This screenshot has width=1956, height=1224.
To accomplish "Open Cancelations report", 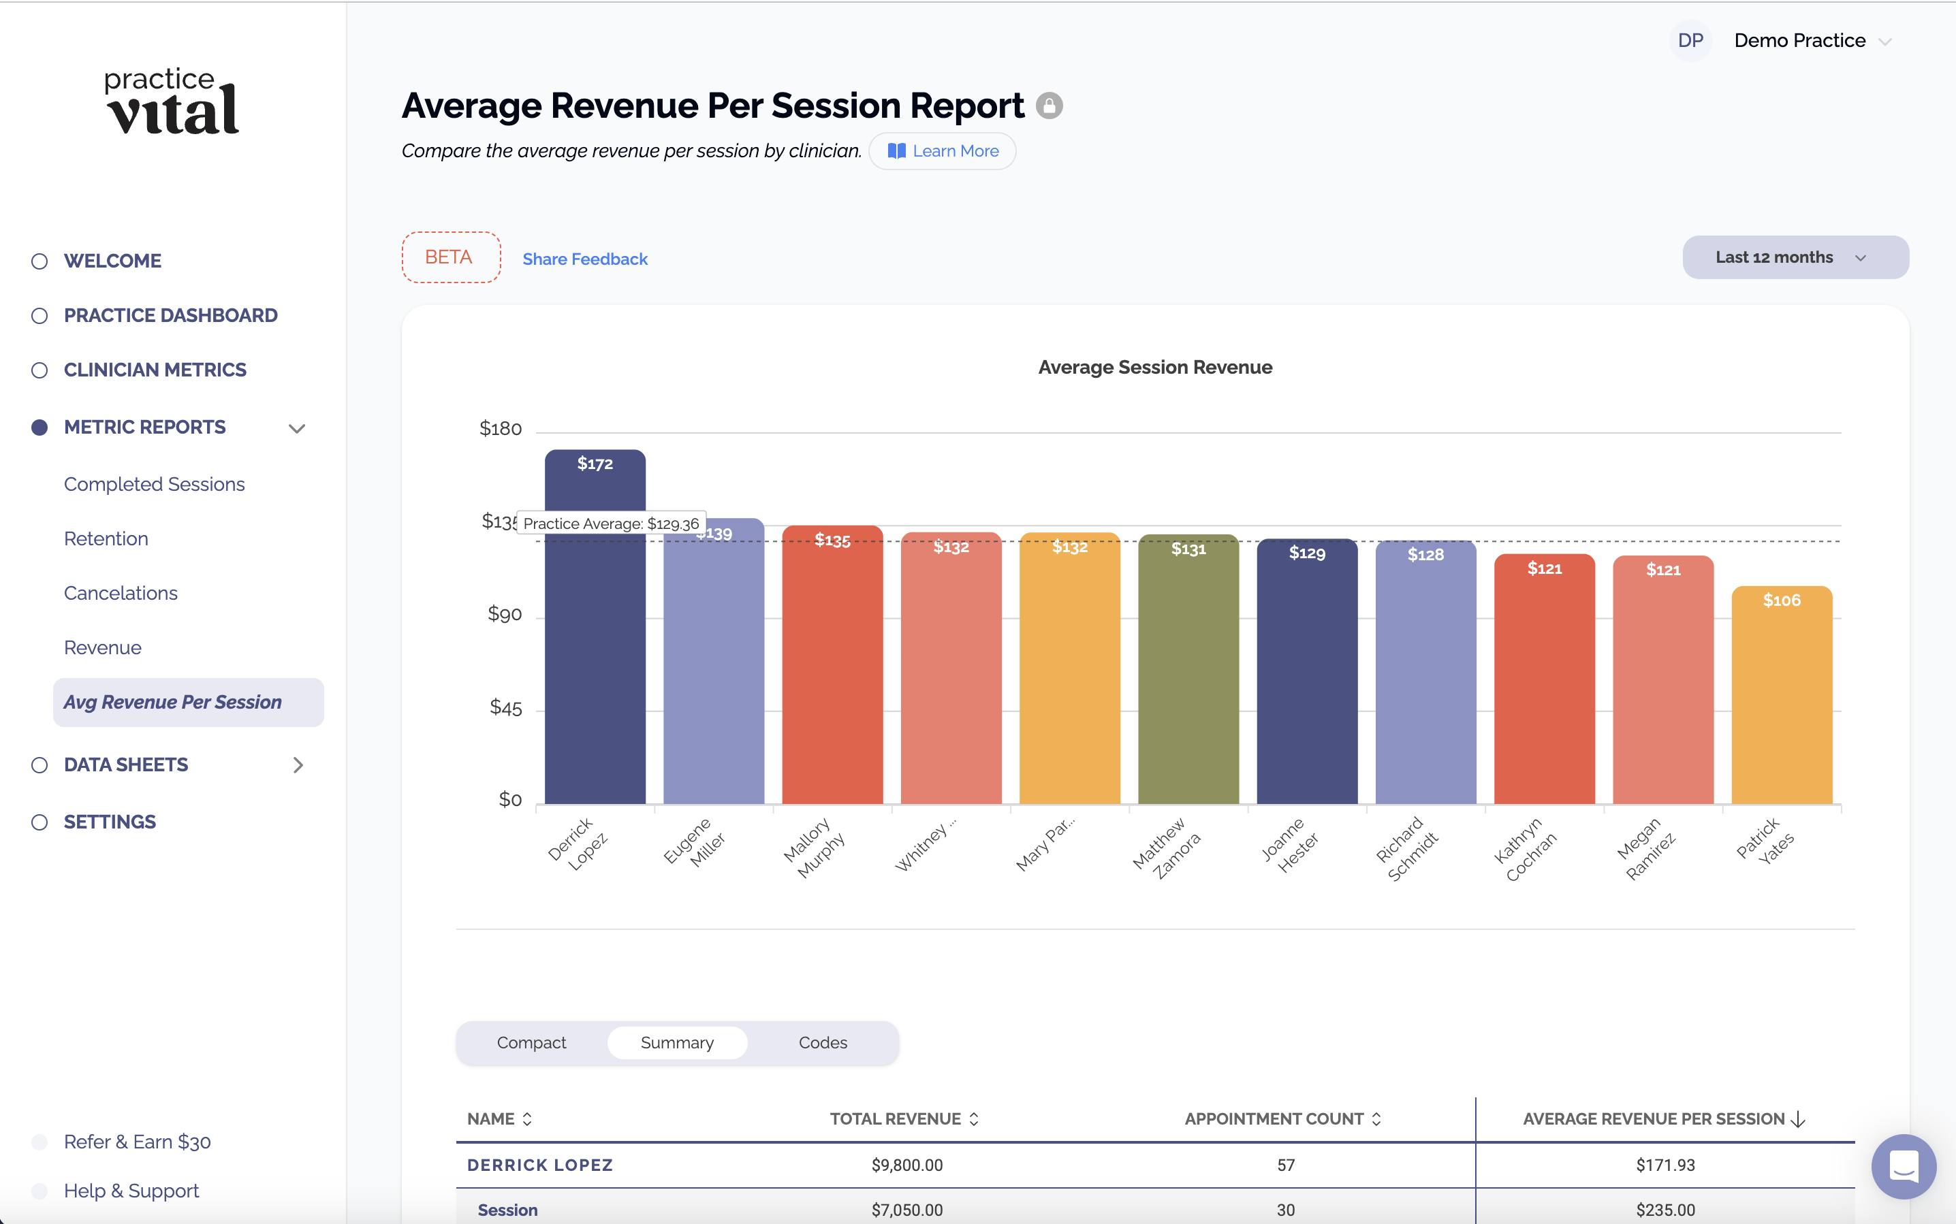I will 121,592.
